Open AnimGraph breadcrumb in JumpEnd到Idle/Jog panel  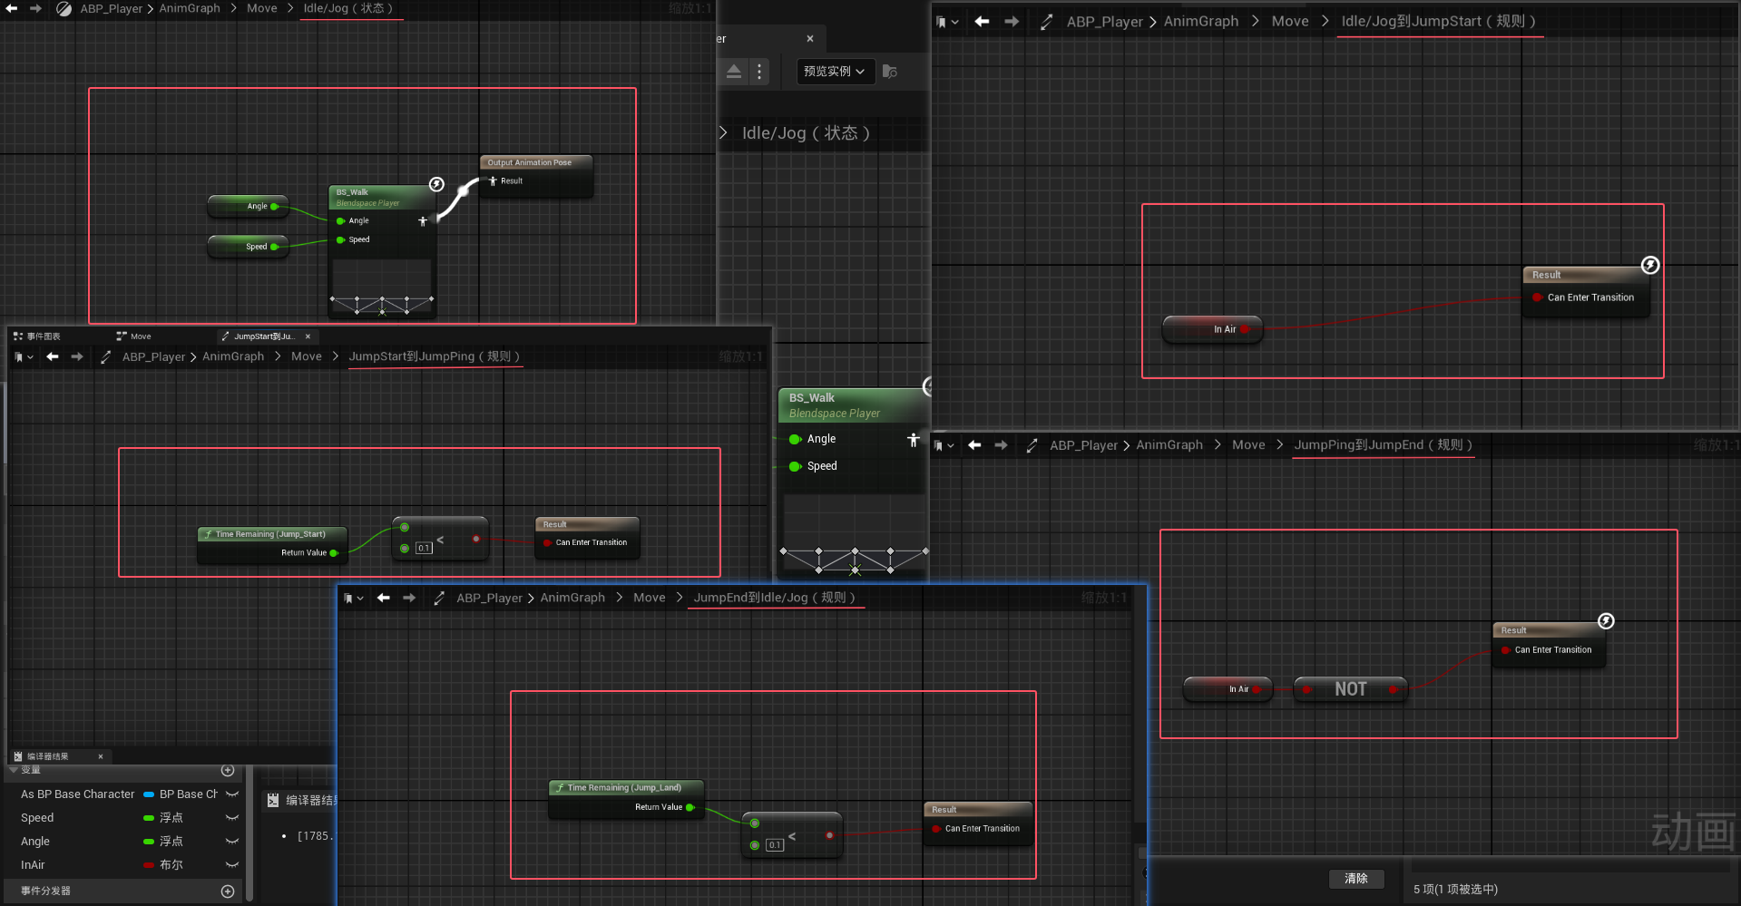572,598
